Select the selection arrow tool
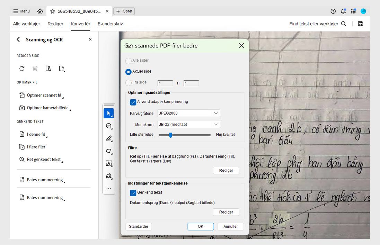This screenshot has width=380, height=245. coord(109,113)
